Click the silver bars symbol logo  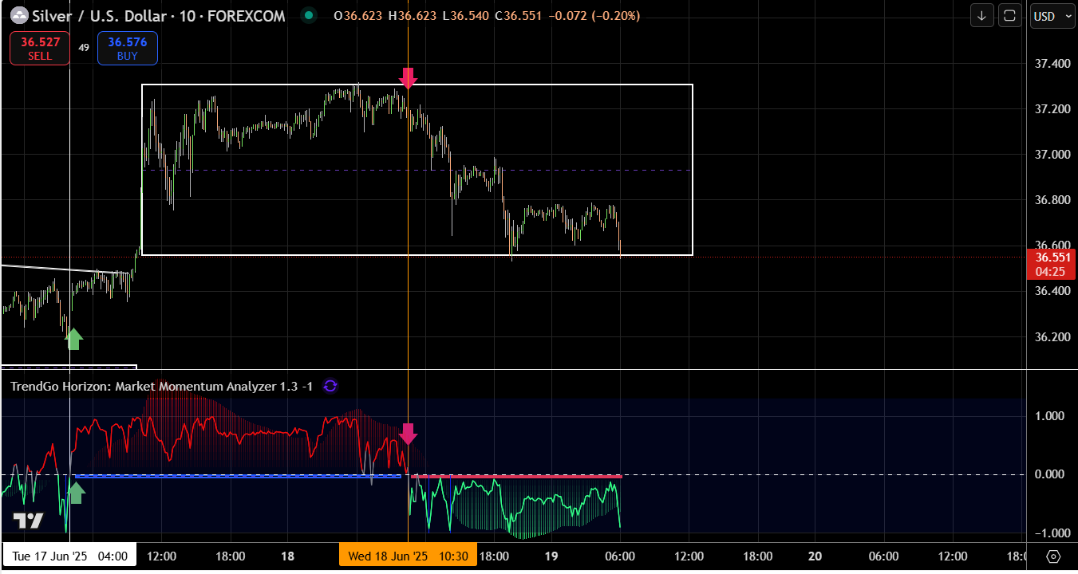tap(18, 16)
